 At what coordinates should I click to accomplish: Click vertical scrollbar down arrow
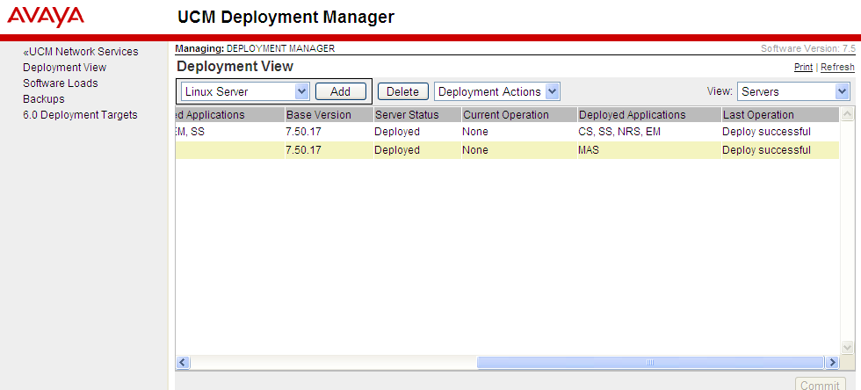847,347
